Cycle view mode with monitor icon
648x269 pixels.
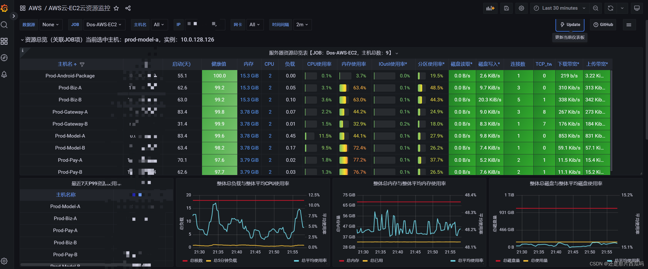pos(637,8)
